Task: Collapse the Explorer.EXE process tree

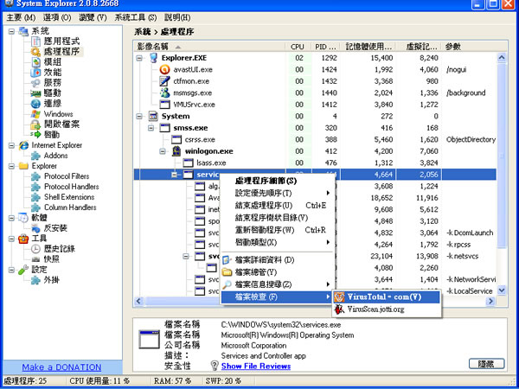Action: coord(139,58)
